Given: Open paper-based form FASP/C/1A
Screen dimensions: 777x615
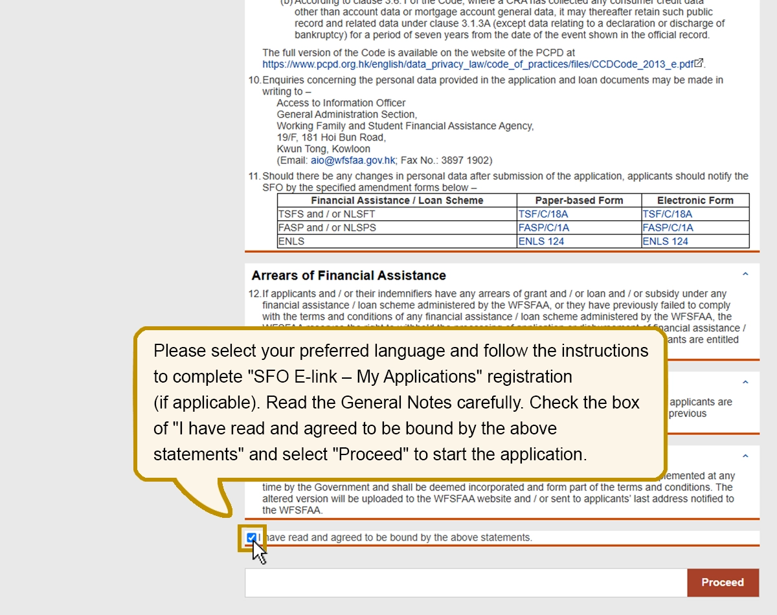Looking at the screenshot, I should click(x=543, y=228).
